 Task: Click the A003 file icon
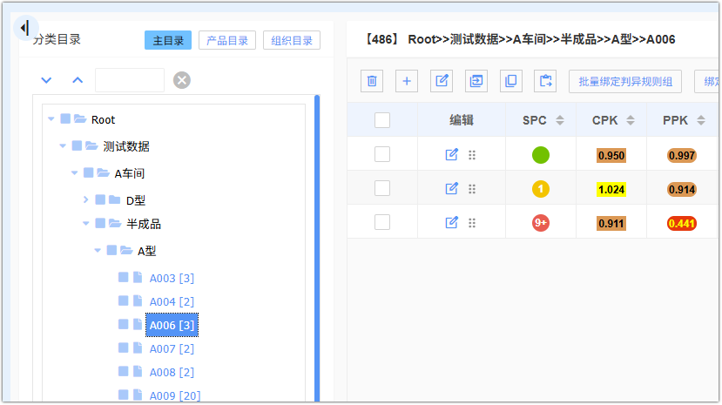click(x=138, y=277)
